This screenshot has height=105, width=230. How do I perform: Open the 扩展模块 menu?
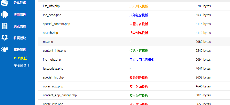coord(20,38)
